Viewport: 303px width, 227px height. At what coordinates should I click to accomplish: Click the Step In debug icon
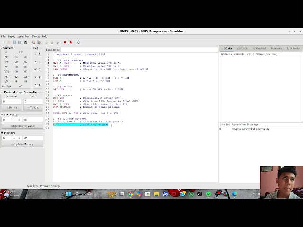(x=46, y=42)
